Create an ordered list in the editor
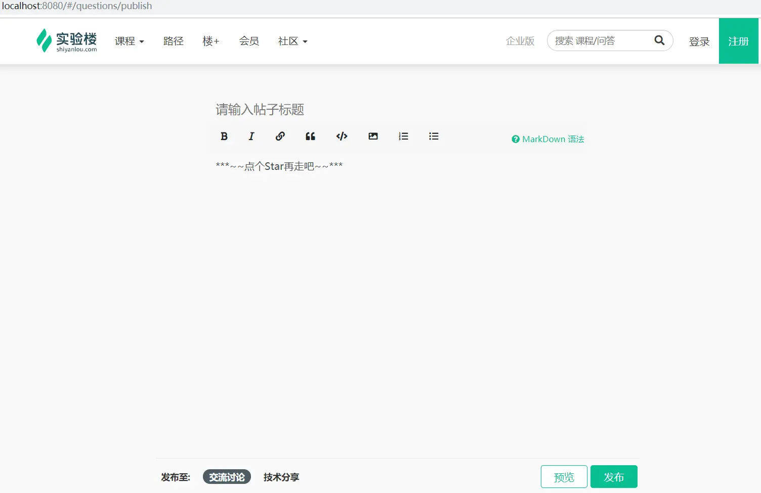The width and height of the screenshot is (761, 493). tap(403, 136)
